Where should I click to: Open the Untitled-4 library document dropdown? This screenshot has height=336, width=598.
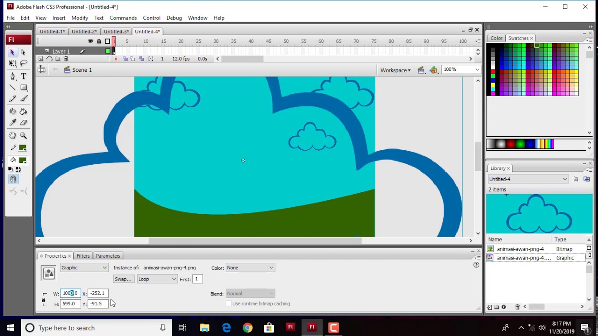tap(528, 179)
